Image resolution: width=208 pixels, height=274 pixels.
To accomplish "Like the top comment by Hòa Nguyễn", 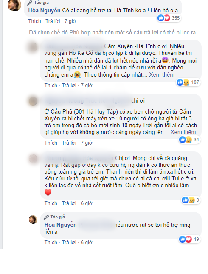I will pos(34,21).
